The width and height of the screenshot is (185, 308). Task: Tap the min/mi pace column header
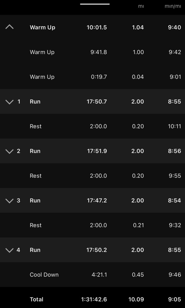[x=173, y=6]
